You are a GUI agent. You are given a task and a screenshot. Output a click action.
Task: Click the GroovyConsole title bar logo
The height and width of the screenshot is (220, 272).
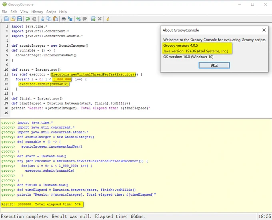[4, 4]
